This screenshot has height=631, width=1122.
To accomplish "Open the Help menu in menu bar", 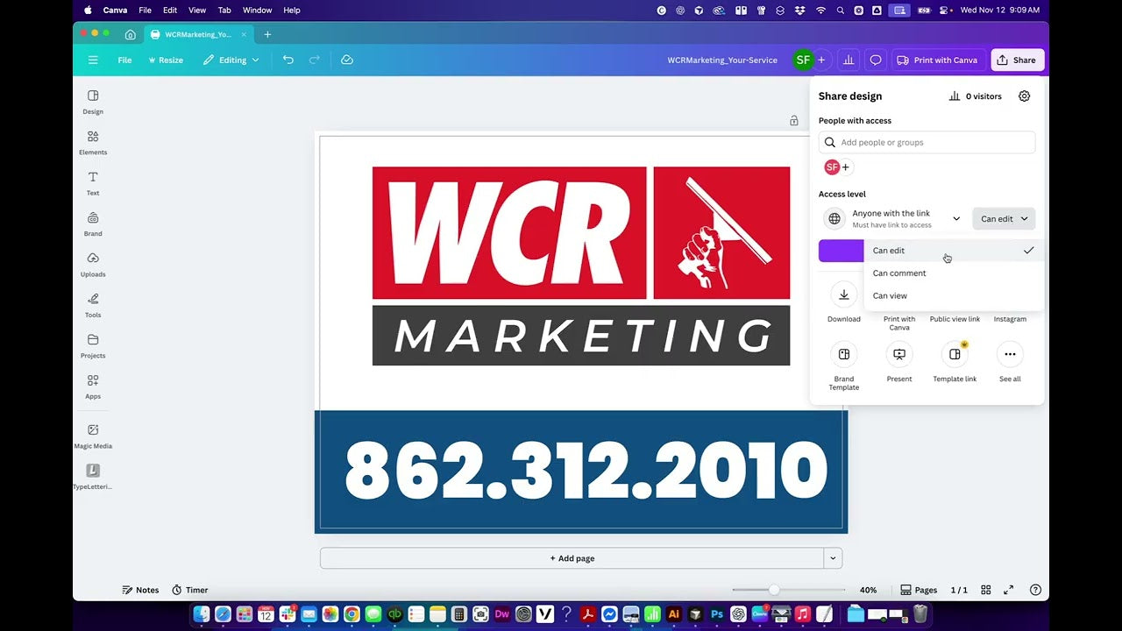I will [x=292, y=11].
